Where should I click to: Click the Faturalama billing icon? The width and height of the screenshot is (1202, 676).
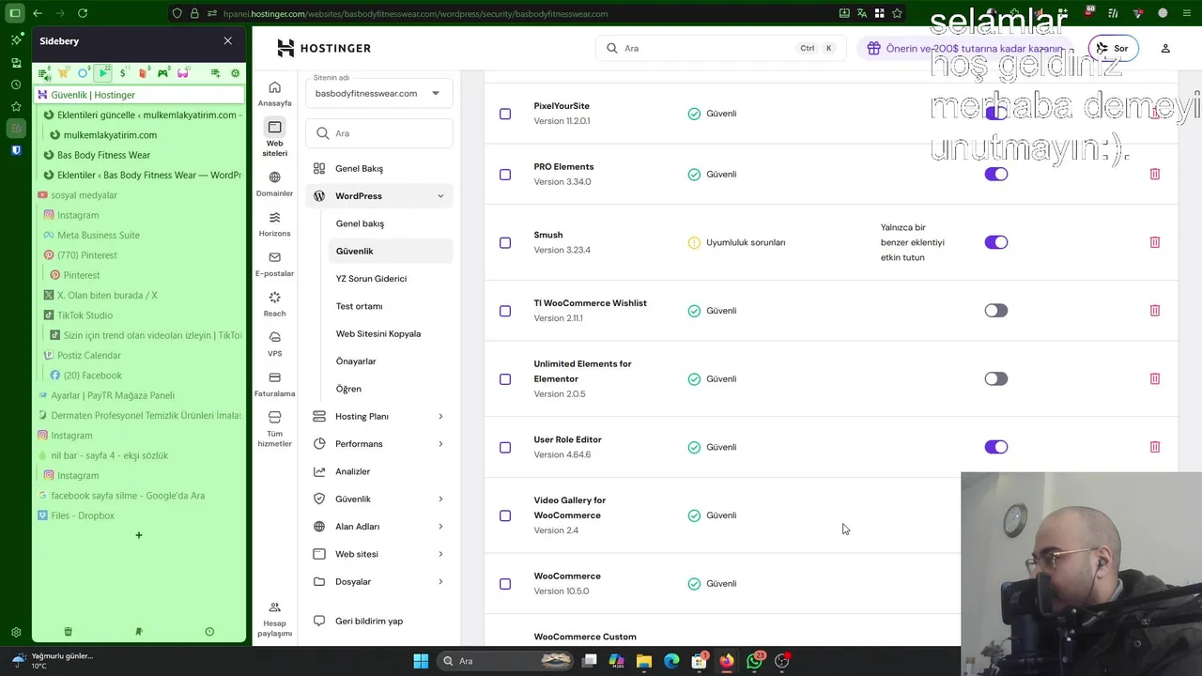274,384
